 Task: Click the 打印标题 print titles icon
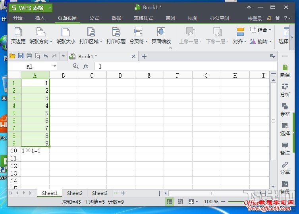[116, 32]
